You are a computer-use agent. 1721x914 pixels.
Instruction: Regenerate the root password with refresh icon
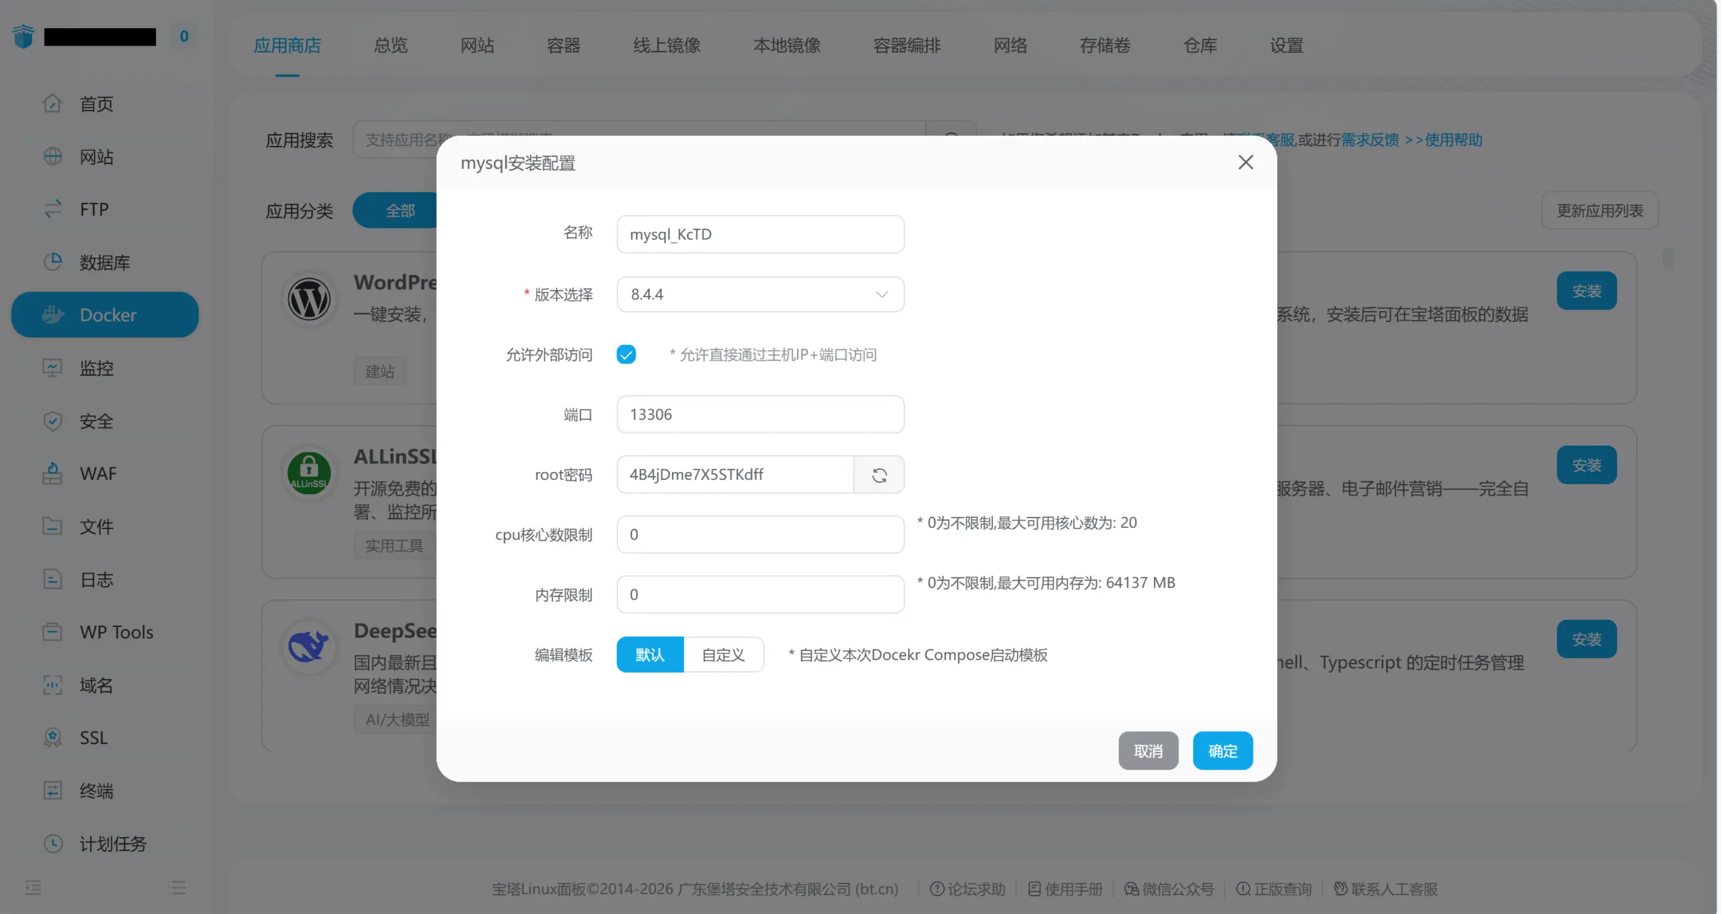tap(879, 475)
